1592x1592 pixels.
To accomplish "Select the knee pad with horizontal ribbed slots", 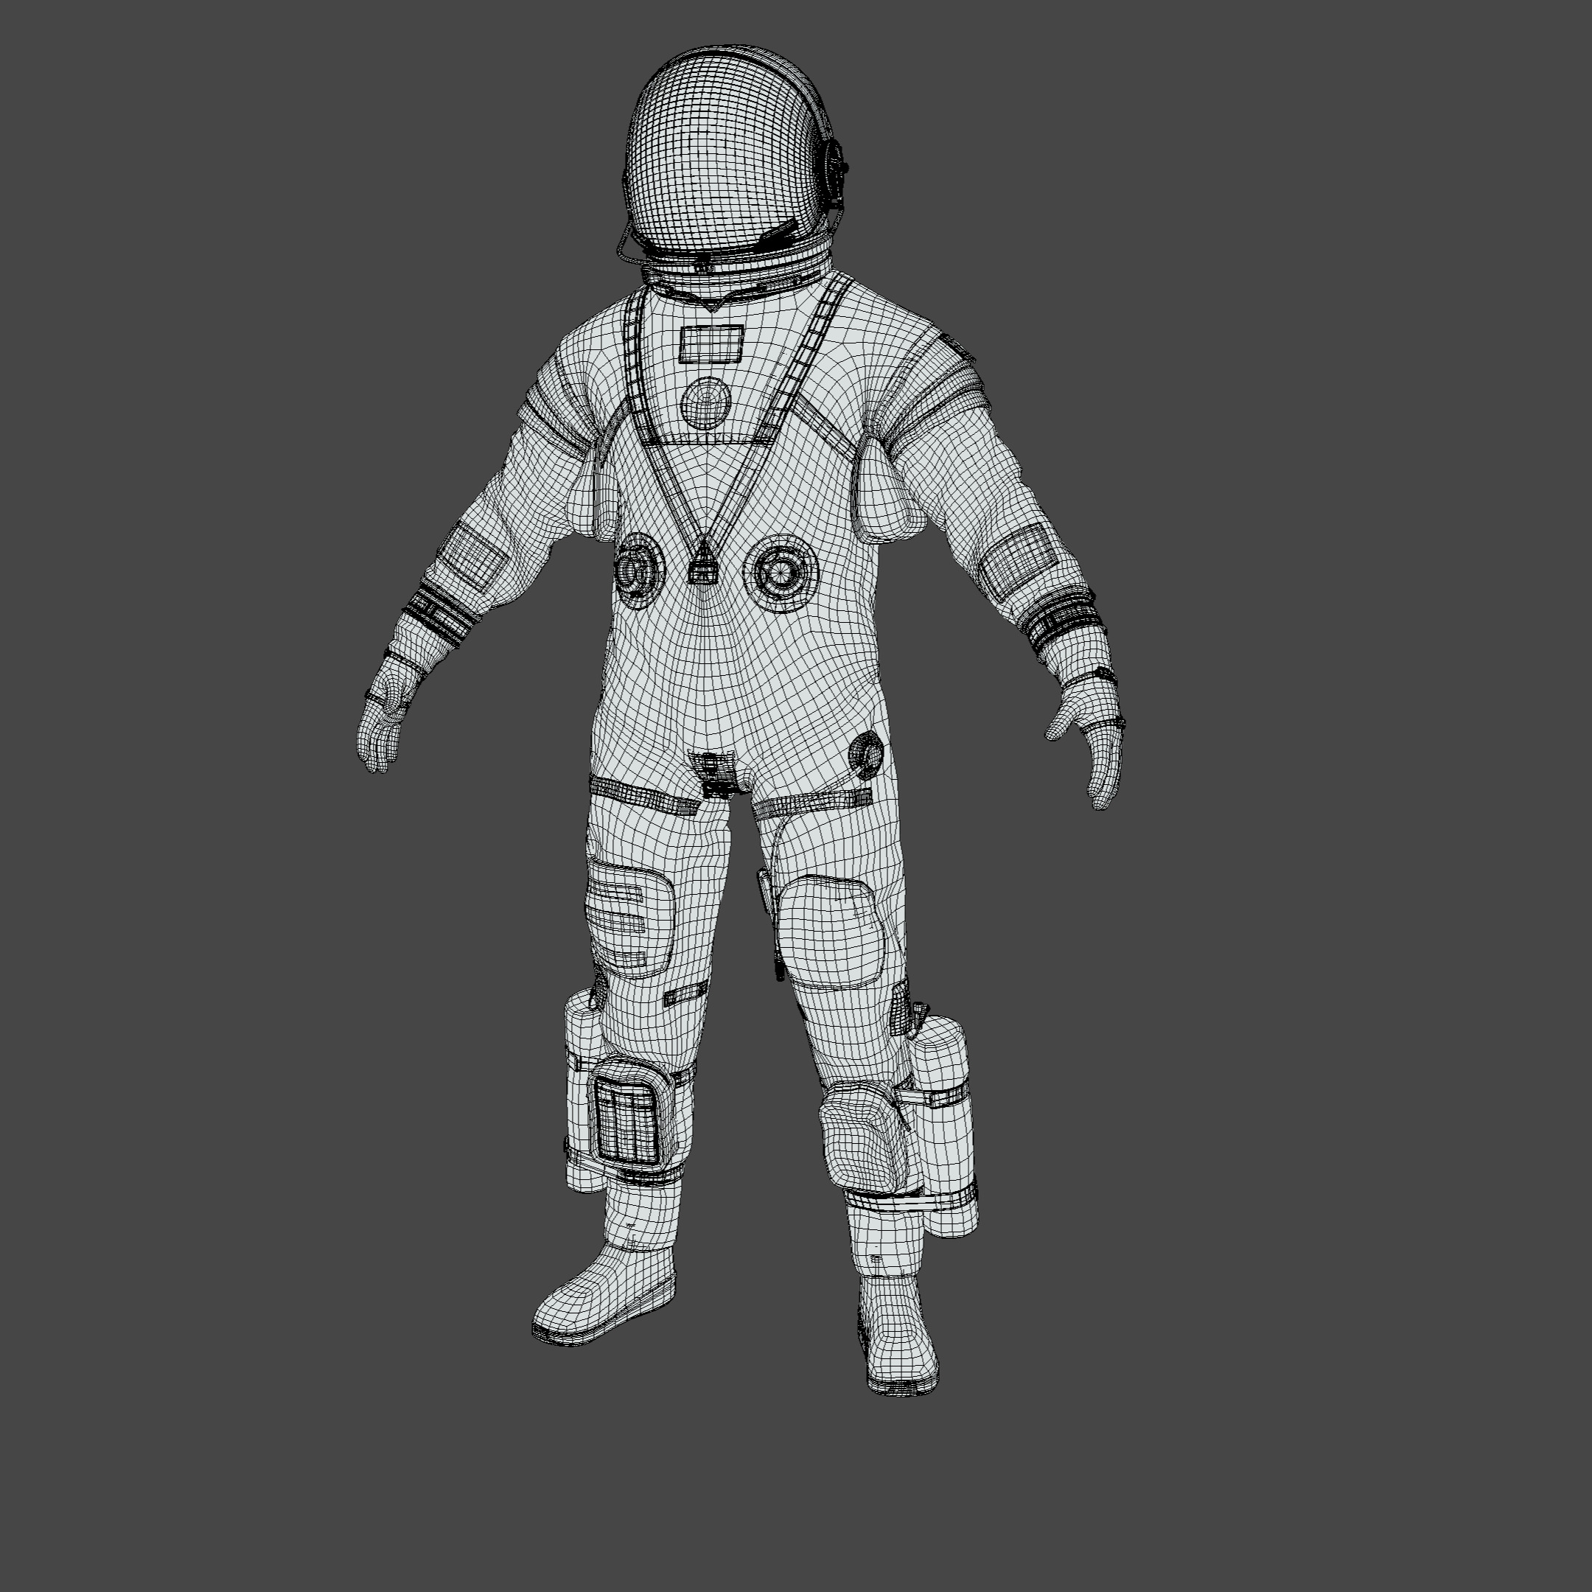I will (x=629, y=916).
